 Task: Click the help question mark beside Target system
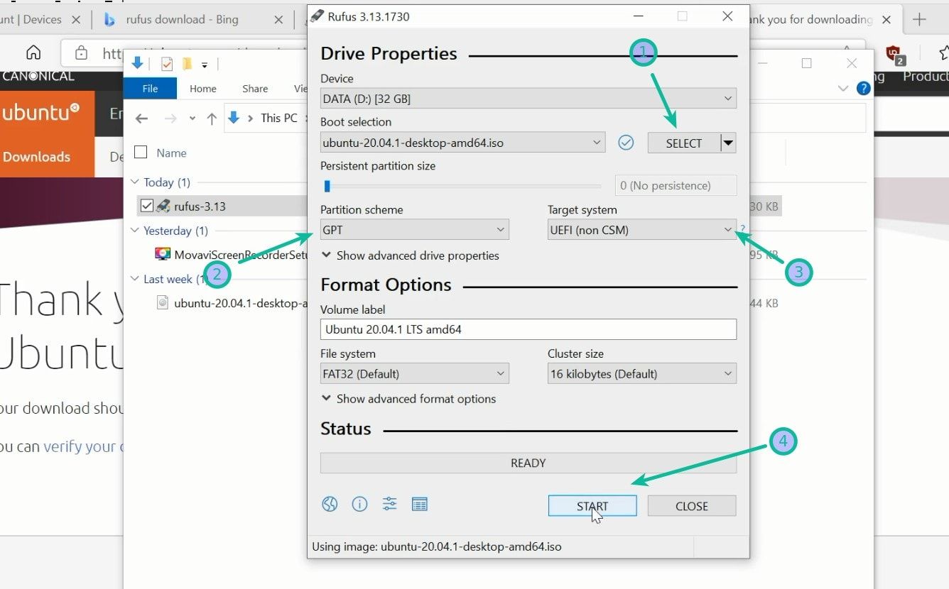pyautogui.click(x=743, y=229)
